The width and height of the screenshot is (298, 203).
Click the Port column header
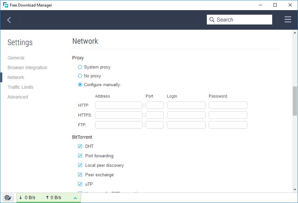[x=149, y=96]
